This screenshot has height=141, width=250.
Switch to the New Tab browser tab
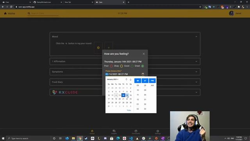(79, 2)
